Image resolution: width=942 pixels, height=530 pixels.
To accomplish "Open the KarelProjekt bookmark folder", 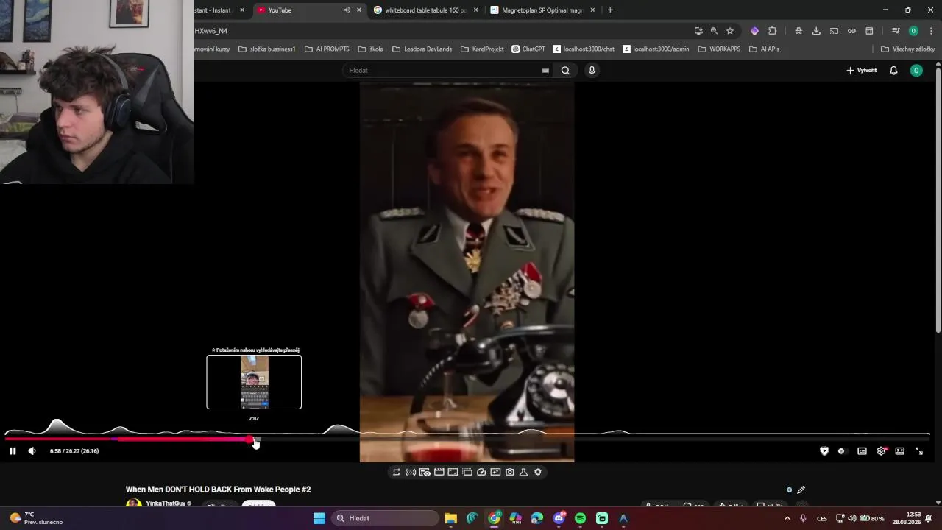I will point(482,49).
